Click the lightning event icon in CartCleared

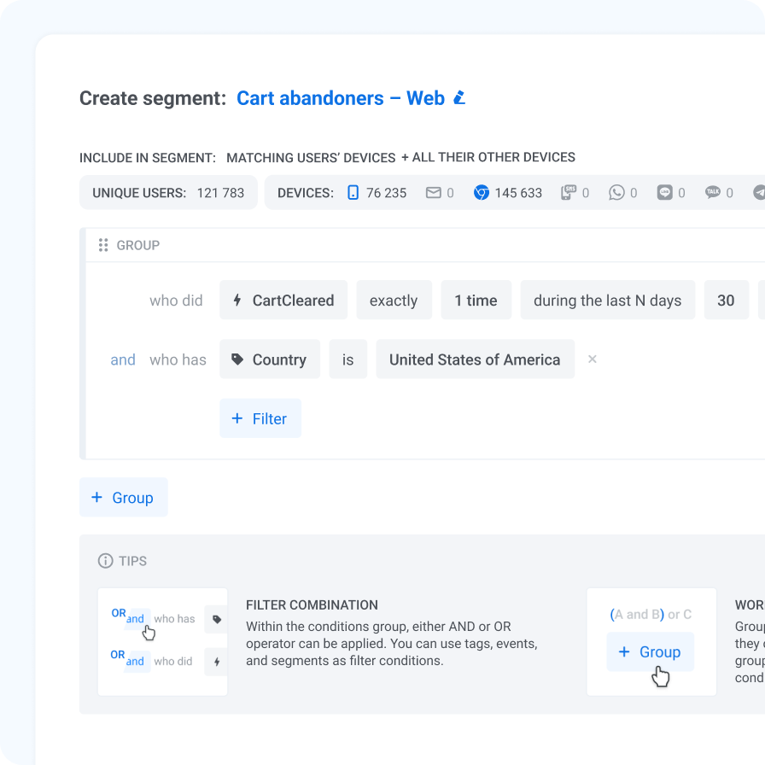coord(237,300)
